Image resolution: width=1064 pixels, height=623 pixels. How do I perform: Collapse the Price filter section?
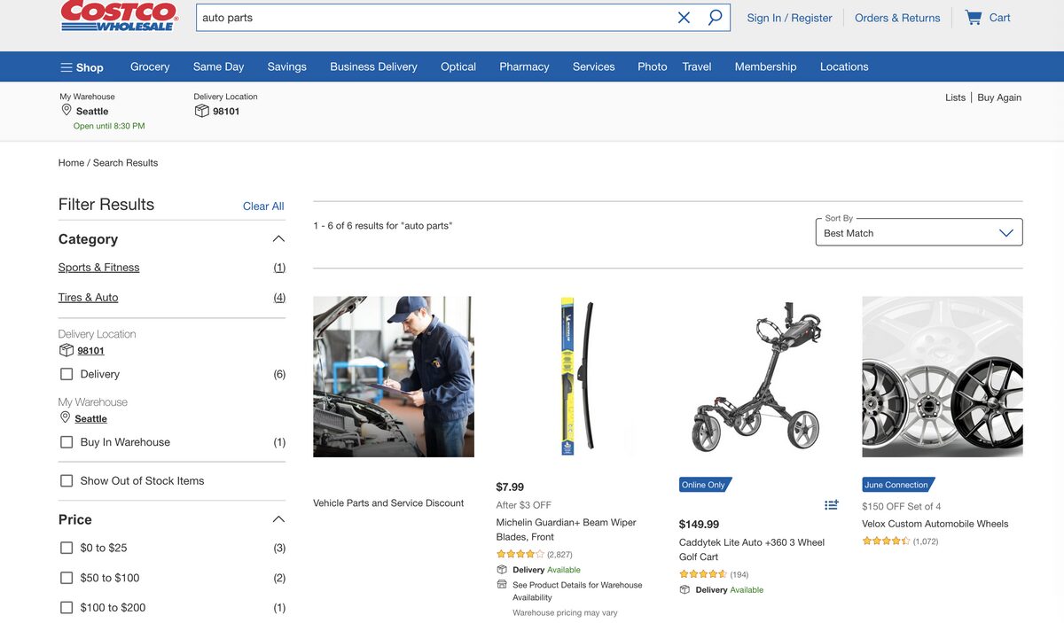click(278, 519)
